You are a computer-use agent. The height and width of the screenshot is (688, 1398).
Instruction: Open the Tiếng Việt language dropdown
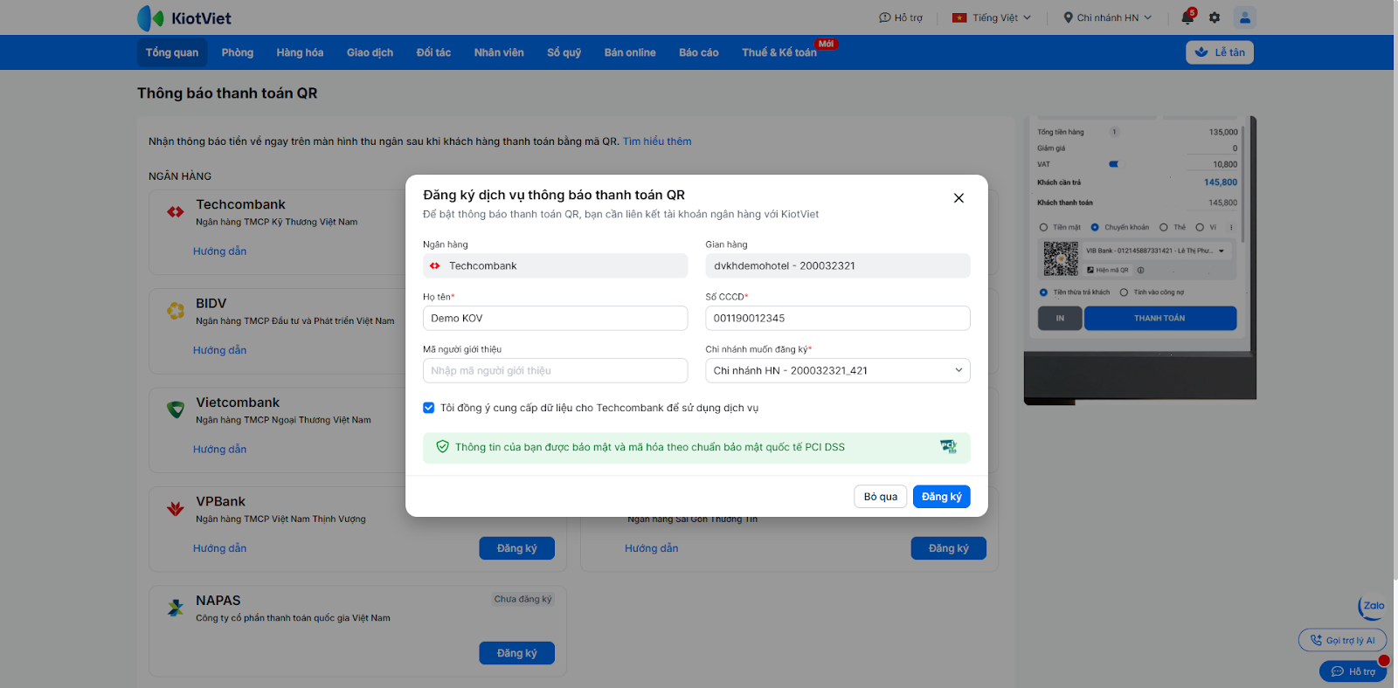point(992,17)
